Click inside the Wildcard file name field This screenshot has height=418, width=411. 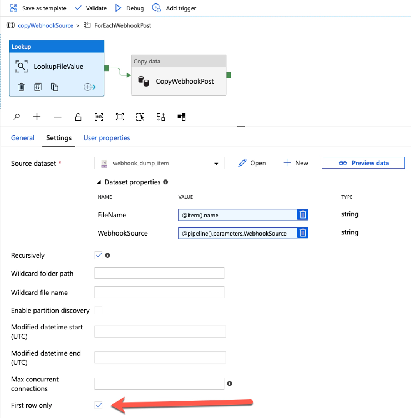[x=159, y=292]
